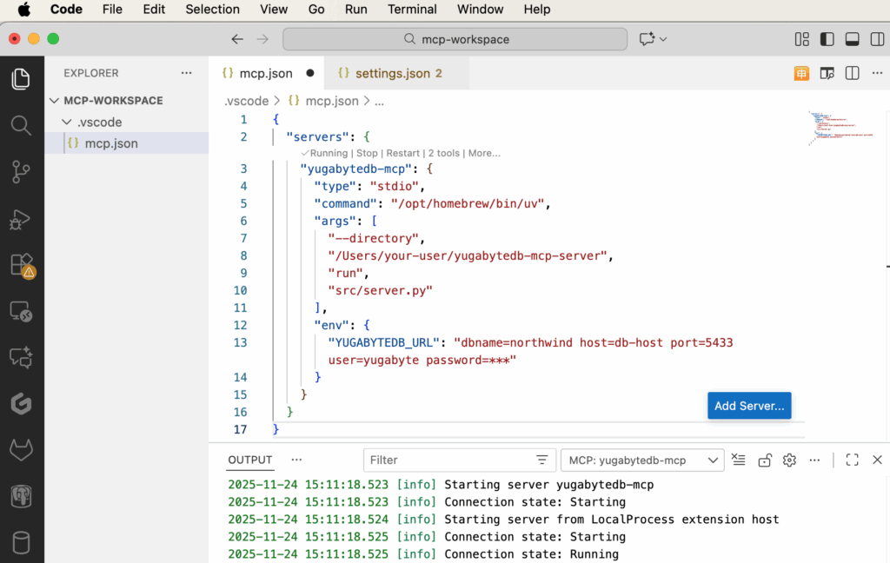The height and width of the screenshot is (563, 890).
Task: Open the MCP: yugabytedb-mcp output channel dropdown
Action: point(641,460)
